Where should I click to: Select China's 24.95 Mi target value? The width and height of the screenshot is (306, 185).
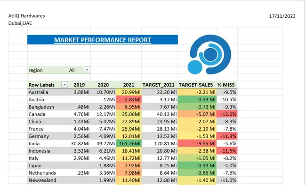[167, 121]
